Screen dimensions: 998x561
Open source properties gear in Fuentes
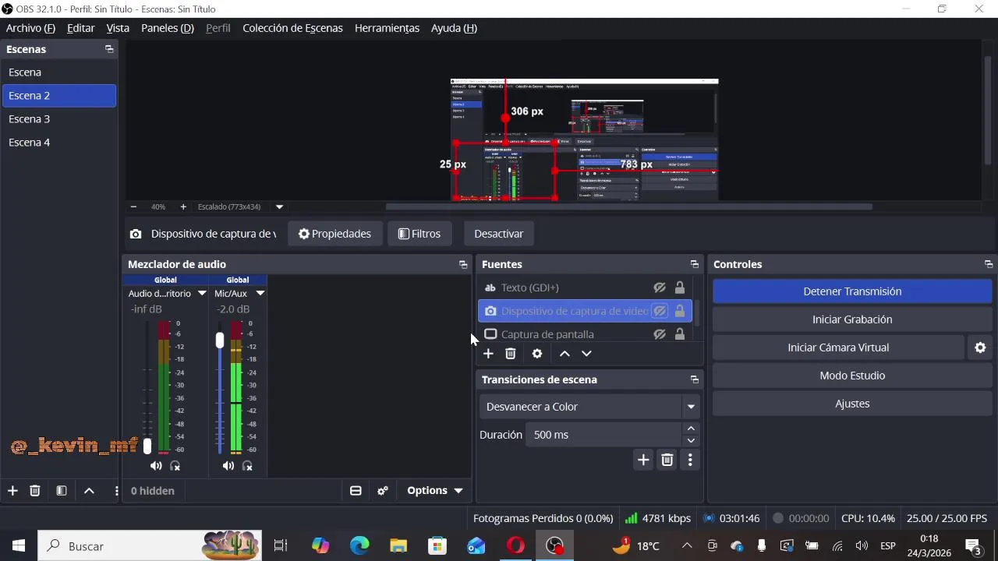click(537, 354)
